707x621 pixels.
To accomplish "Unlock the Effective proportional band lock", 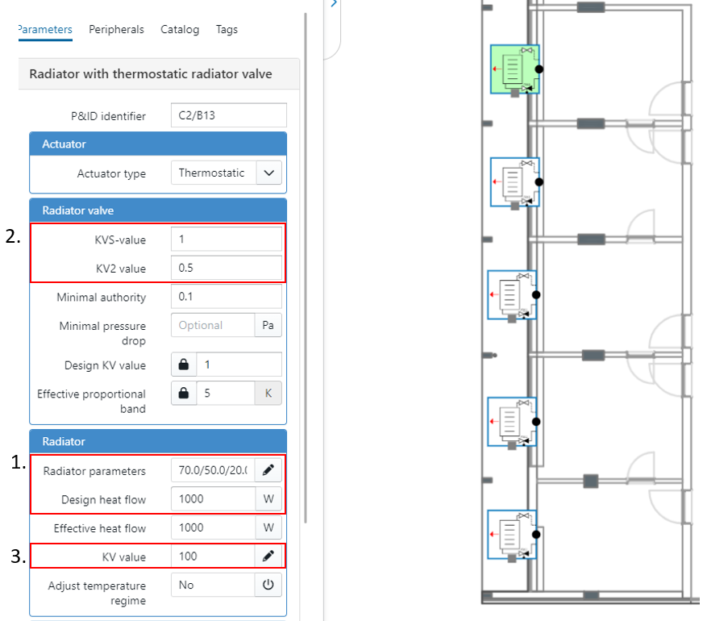I will click(184, 394).
